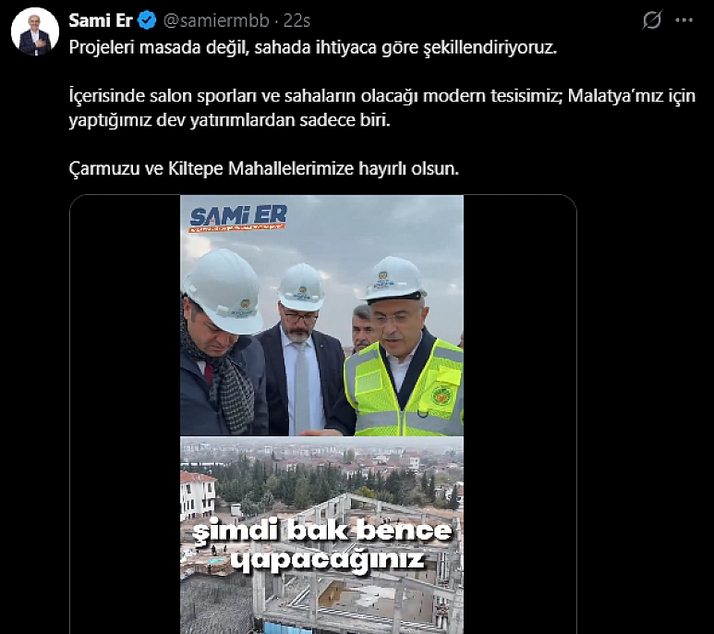Open the Grok explain-post icon
The width and height of the screenshot is (714, 634).
(x=651, y=20)
